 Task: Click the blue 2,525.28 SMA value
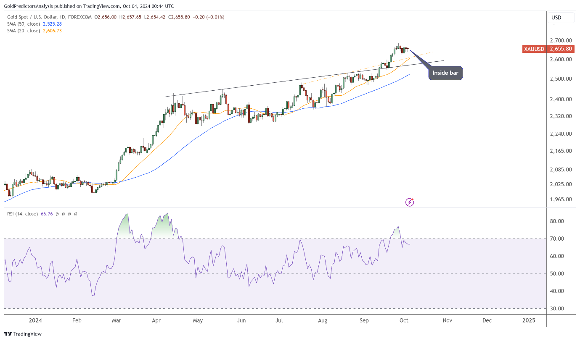click(53, 24)
